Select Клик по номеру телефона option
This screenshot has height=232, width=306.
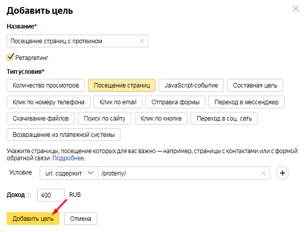[x=49, y=102]
